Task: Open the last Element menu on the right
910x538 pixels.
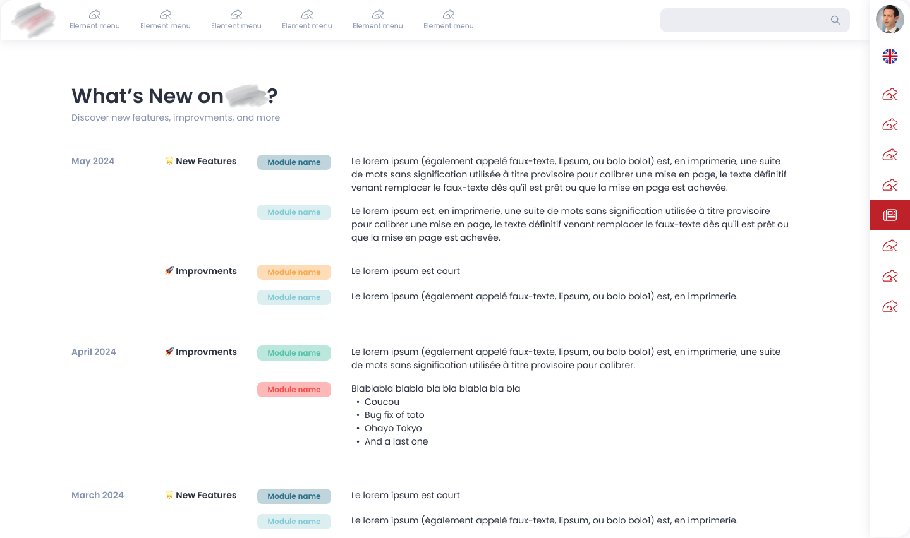Action: pyautogui.click(x=449, y=20)
